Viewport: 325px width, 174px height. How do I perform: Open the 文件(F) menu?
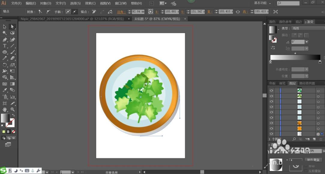tap(17, 3)
